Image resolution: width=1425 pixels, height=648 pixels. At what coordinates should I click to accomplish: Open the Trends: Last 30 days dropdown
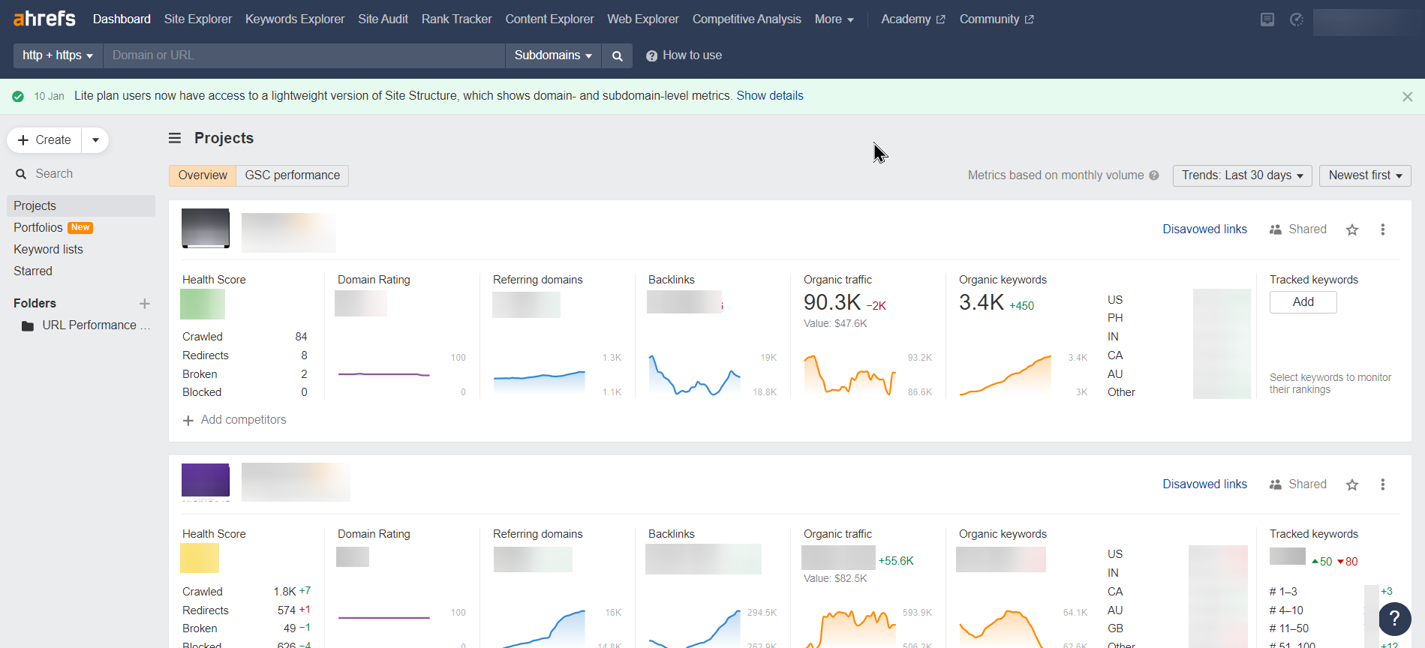[1242, 175]
